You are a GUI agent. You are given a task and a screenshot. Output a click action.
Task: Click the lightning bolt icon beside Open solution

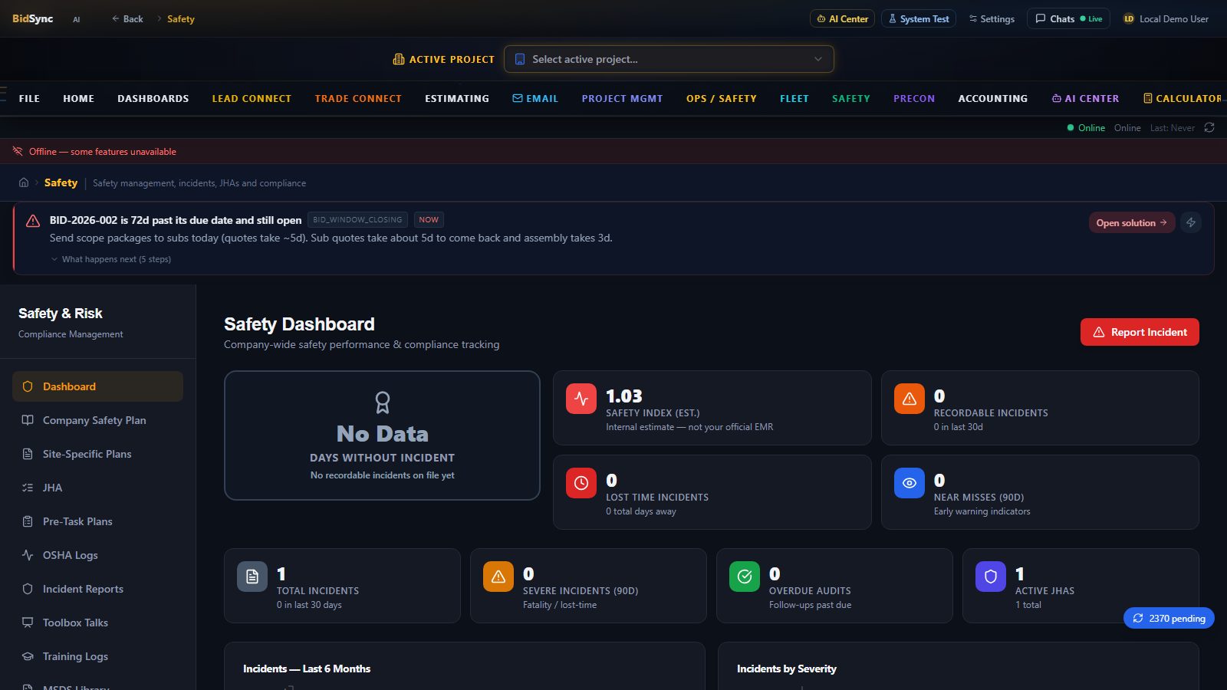click(1191, 222)
